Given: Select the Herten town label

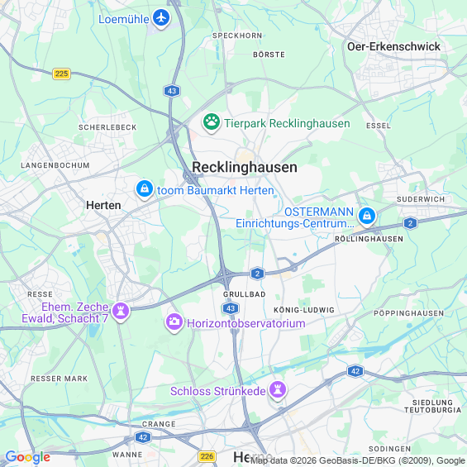Looking at the screenshot, I should click(103, 205).
